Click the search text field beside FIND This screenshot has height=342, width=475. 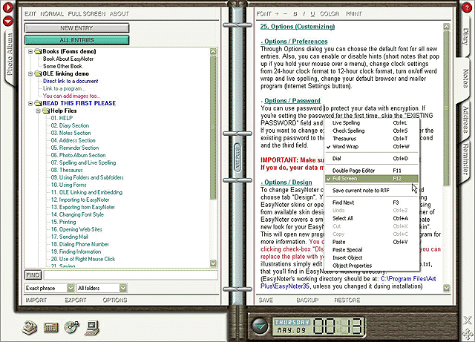pyautogui.click(x=131, y=275)
